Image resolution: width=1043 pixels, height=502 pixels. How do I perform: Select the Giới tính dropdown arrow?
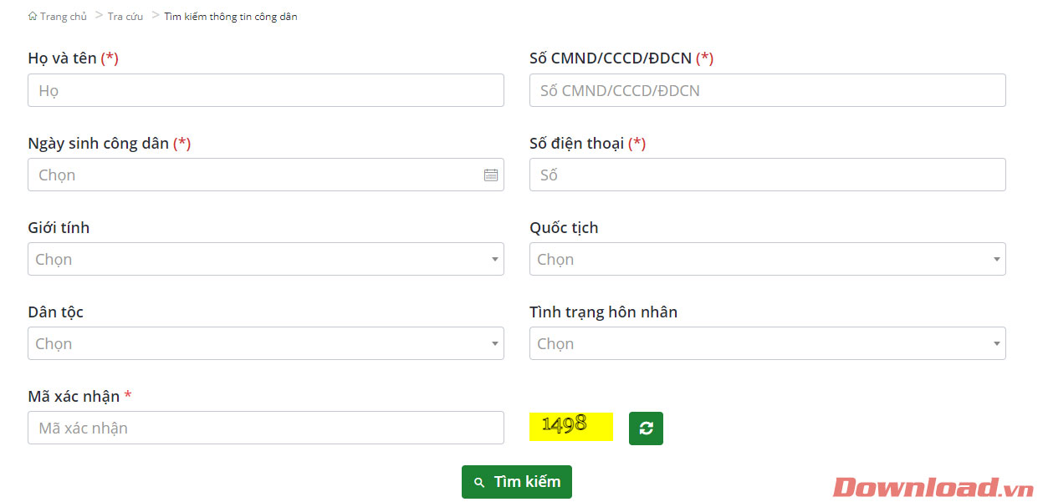pyautogui.click(x=494, y=259)
